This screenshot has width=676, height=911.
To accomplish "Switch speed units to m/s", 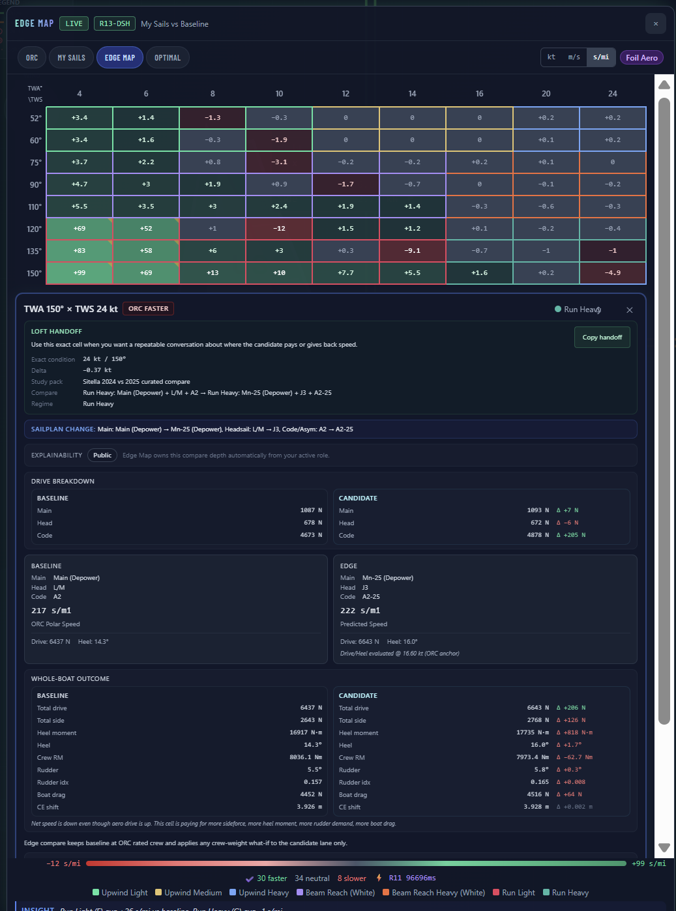I will click(x=574, y=57).
